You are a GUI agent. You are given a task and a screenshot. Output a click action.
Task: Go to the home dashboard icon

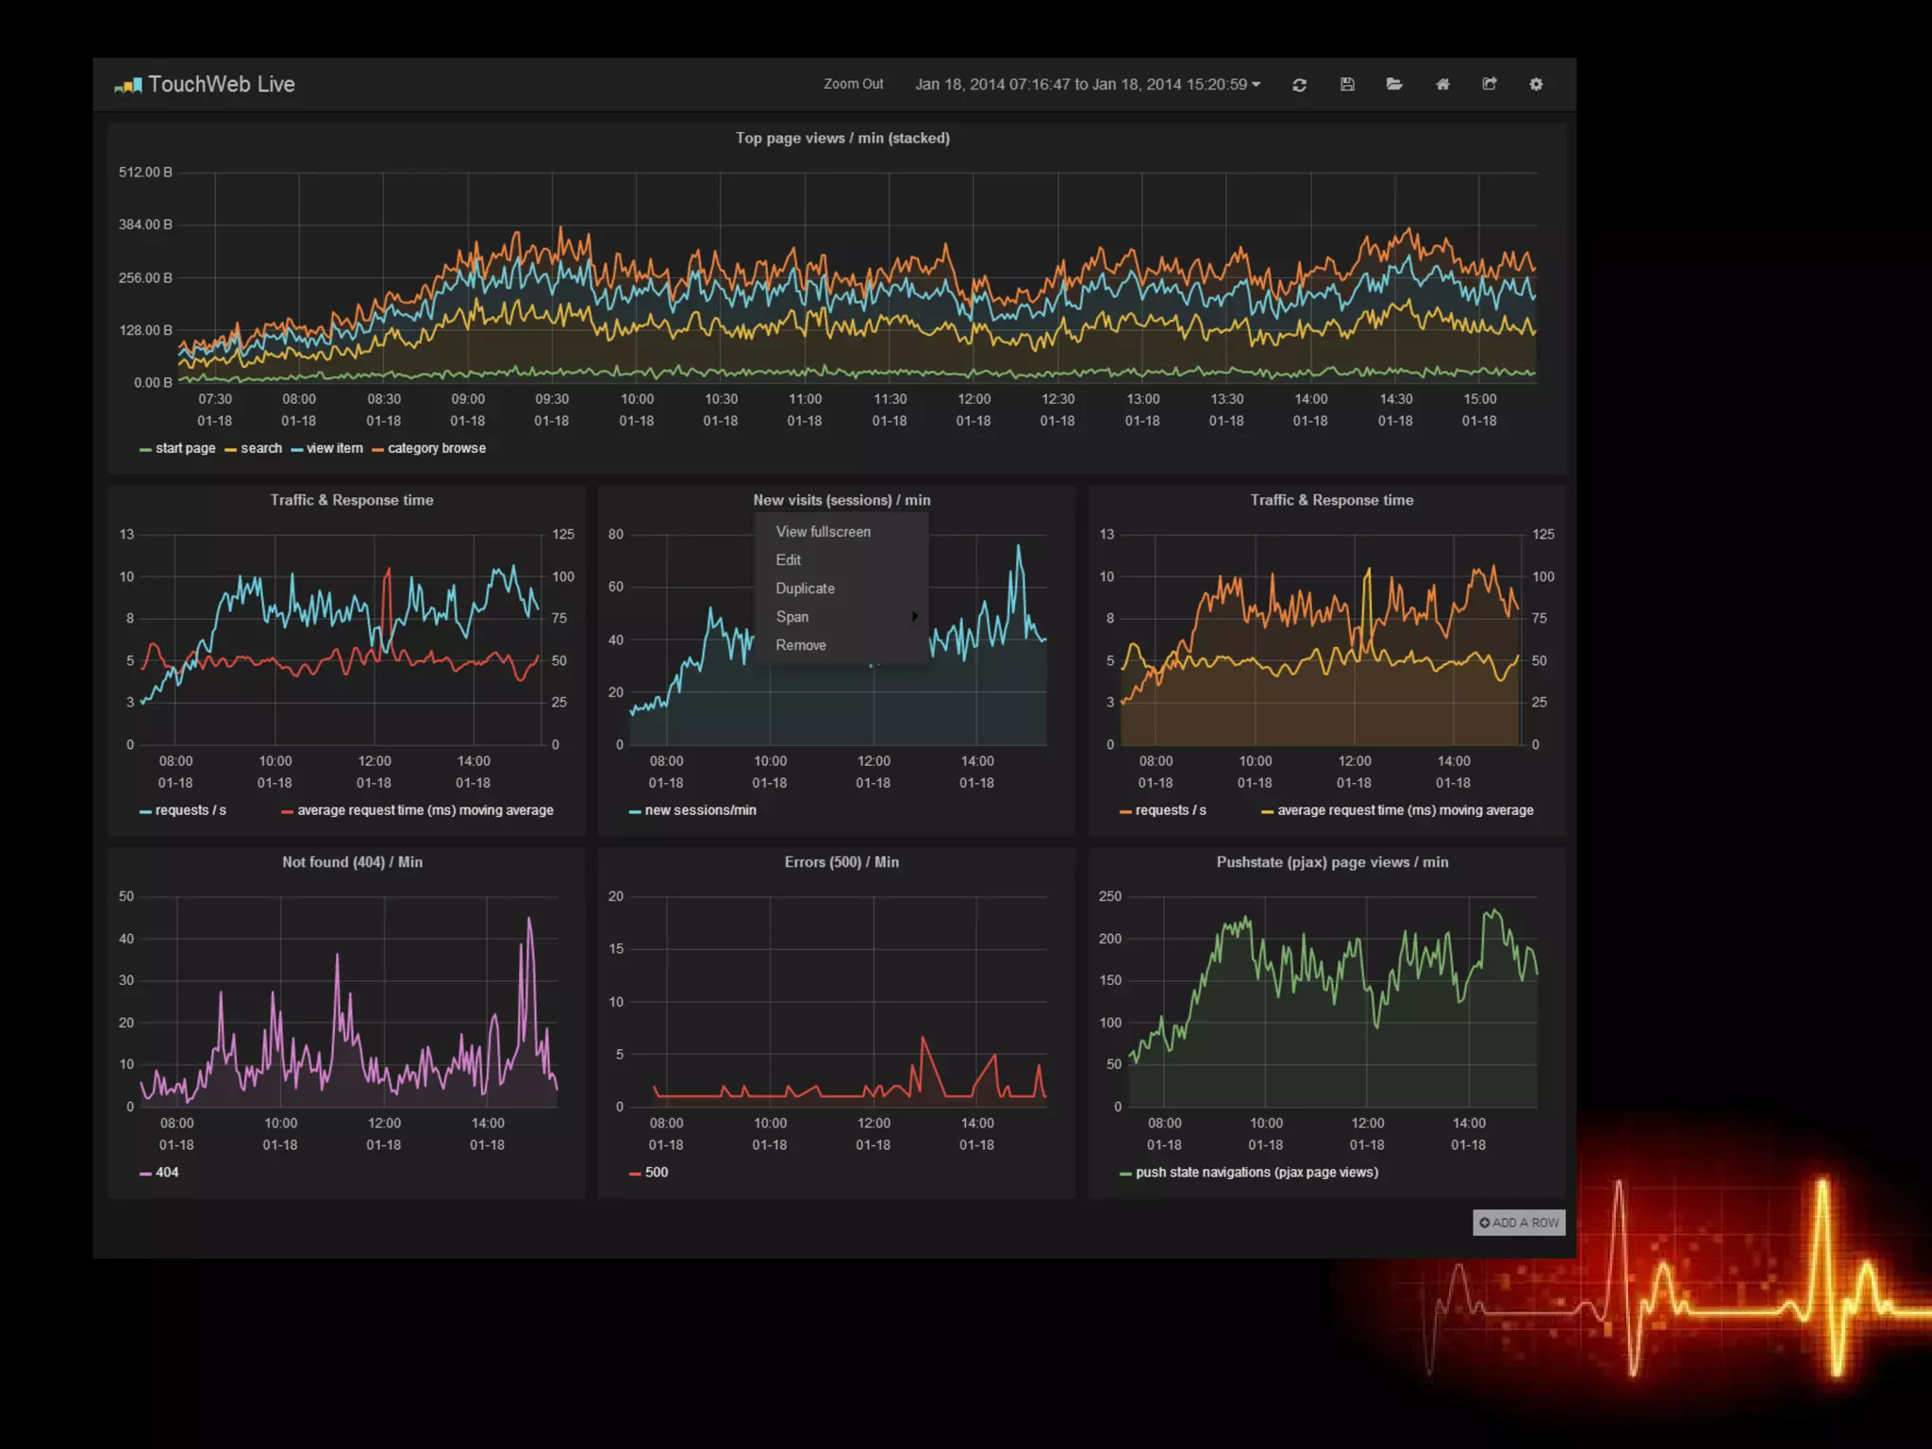point(1442,85)
